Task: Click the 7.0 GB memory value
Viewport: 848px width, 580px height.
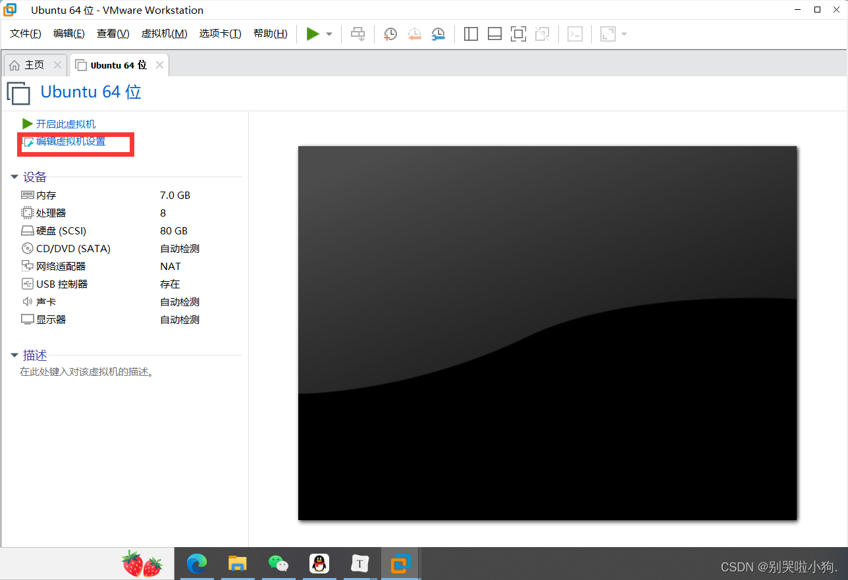Action: (175, 196)
